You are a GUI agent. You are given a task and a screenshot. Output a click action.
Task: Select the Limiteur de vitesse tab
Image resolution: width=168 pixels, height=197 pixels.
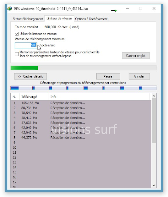click(x=59, y=18)
